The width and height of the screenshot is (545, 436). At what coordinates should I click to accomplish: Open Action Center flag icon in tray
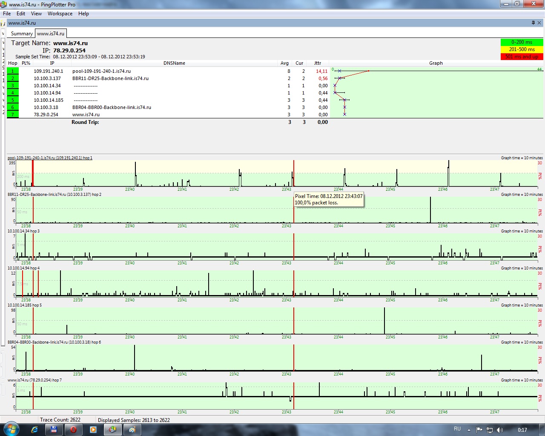click(479, 430)
